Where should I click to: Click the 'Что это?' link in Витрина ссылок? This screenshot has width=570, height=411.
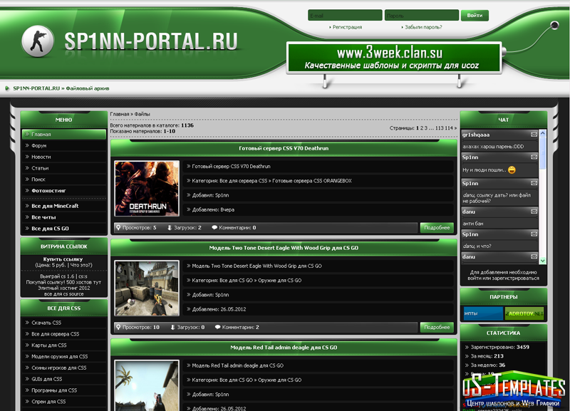[x=81, y=265]
